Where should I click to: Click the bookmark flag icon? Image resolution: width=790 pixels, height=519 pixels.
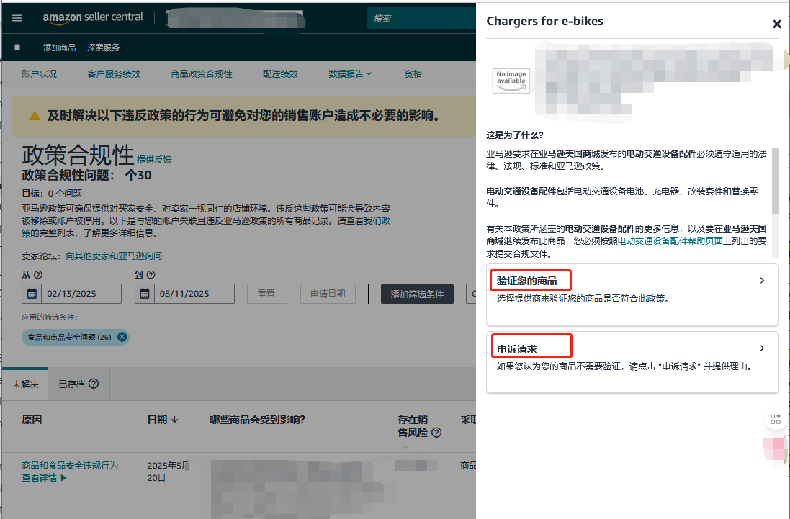coord(17,48)
